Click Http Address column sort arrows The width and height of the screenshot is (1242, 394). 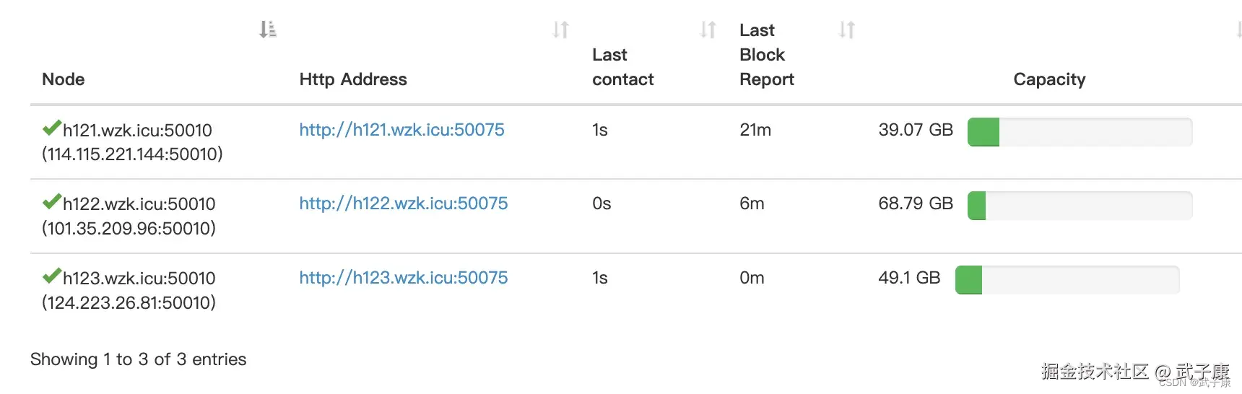pyautogui.click(x=560, y=30)
